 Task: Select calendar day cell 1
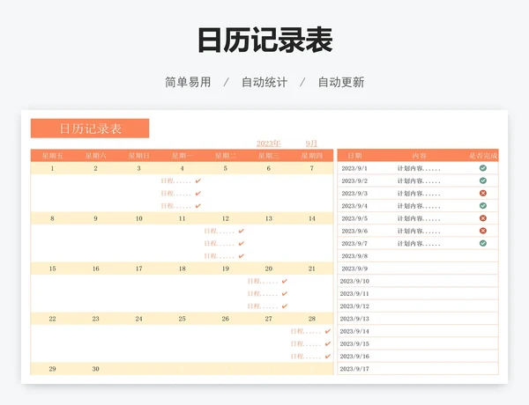tap(52, 168)
